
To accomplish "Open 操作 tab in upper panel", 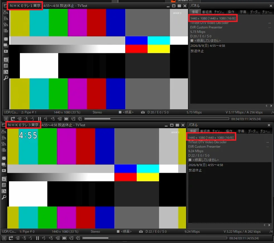I will tap(231, 12).
